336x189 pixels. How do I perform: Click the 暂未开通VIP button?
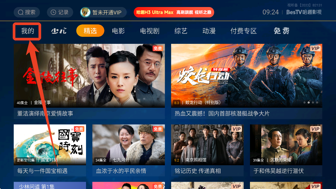click(103, 12)
